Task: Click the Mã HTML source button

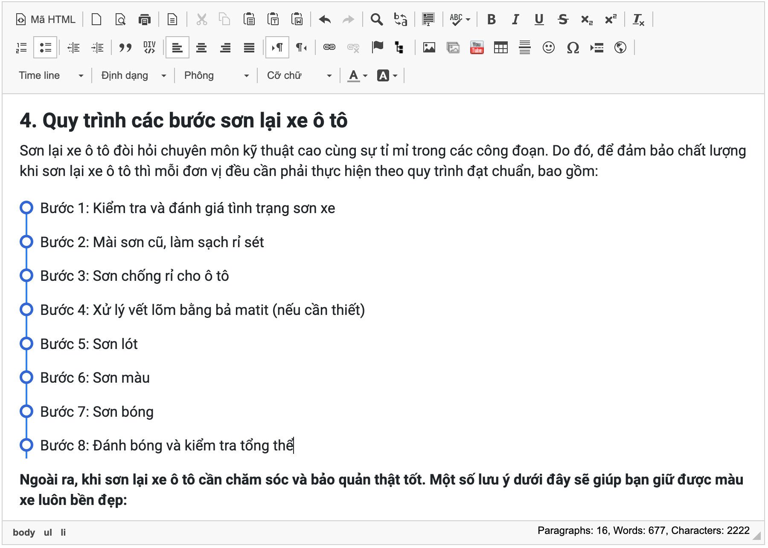Action: click(46, 19)
